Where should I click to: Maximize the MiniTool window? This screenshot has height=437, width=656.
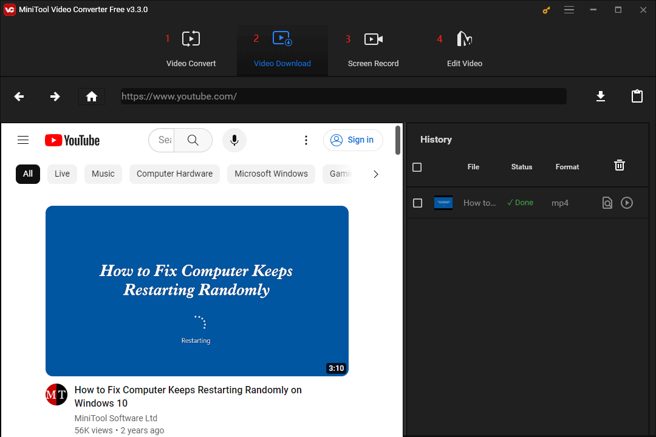[x=618, y=10]
